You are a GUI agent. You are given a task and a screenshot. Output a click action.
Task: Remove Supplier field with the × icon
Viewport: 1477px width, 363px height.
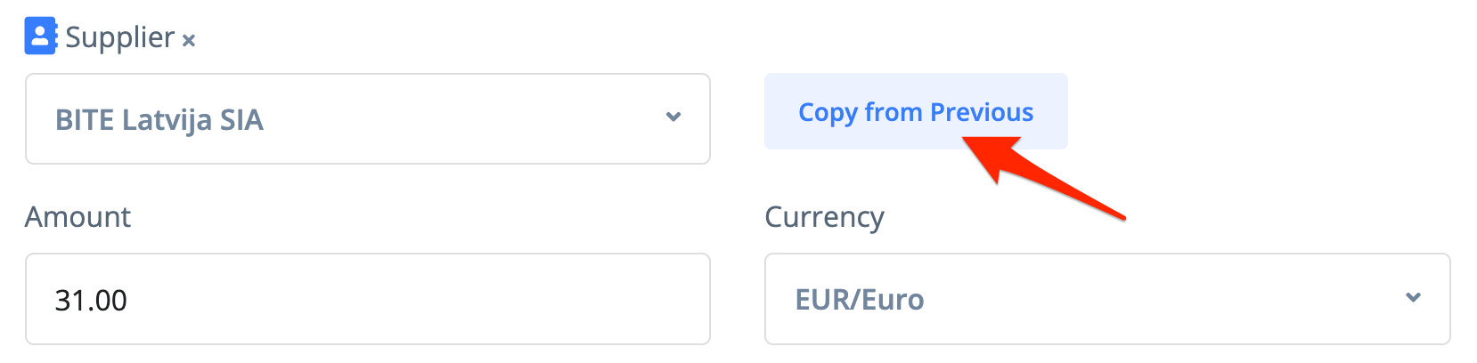(189, 40)
